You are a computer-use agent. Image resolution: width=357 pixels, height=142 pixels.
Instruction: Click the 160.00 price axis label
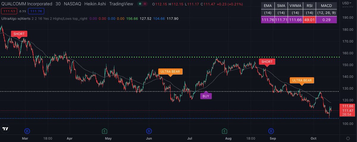tap(347, 53)
